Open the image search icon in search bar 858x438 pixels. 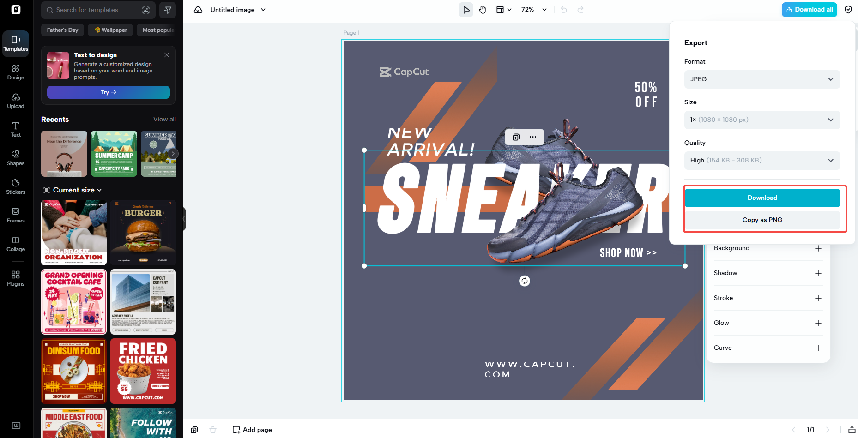146,10
